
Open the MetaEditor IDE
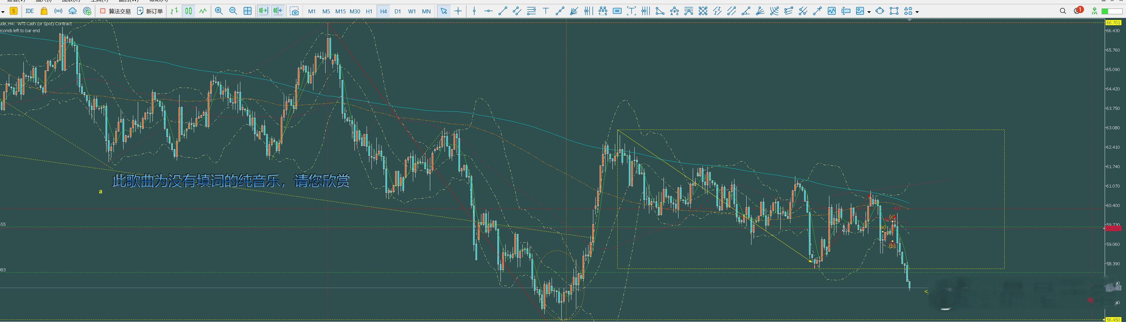[x=30, y=11]
